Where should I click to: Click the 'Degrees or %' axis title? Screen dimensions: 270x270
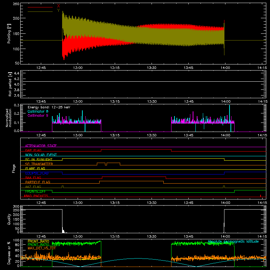(9, 253)
